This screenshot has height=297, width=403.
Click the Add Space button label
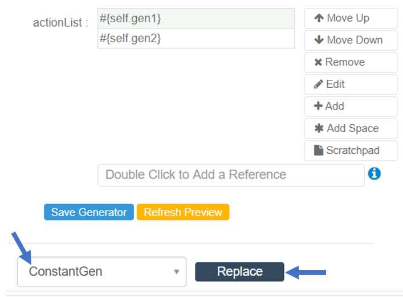click(x=353, y=129)
